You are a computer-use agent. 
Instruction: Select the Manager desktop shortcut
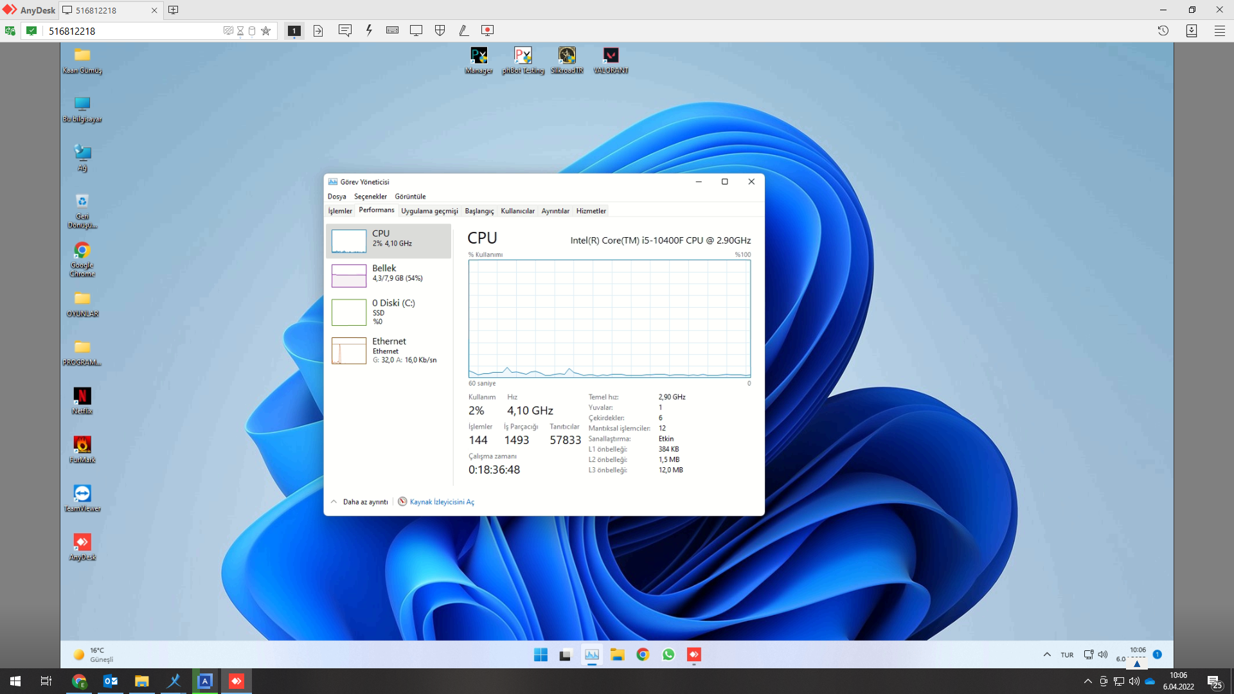479,61
